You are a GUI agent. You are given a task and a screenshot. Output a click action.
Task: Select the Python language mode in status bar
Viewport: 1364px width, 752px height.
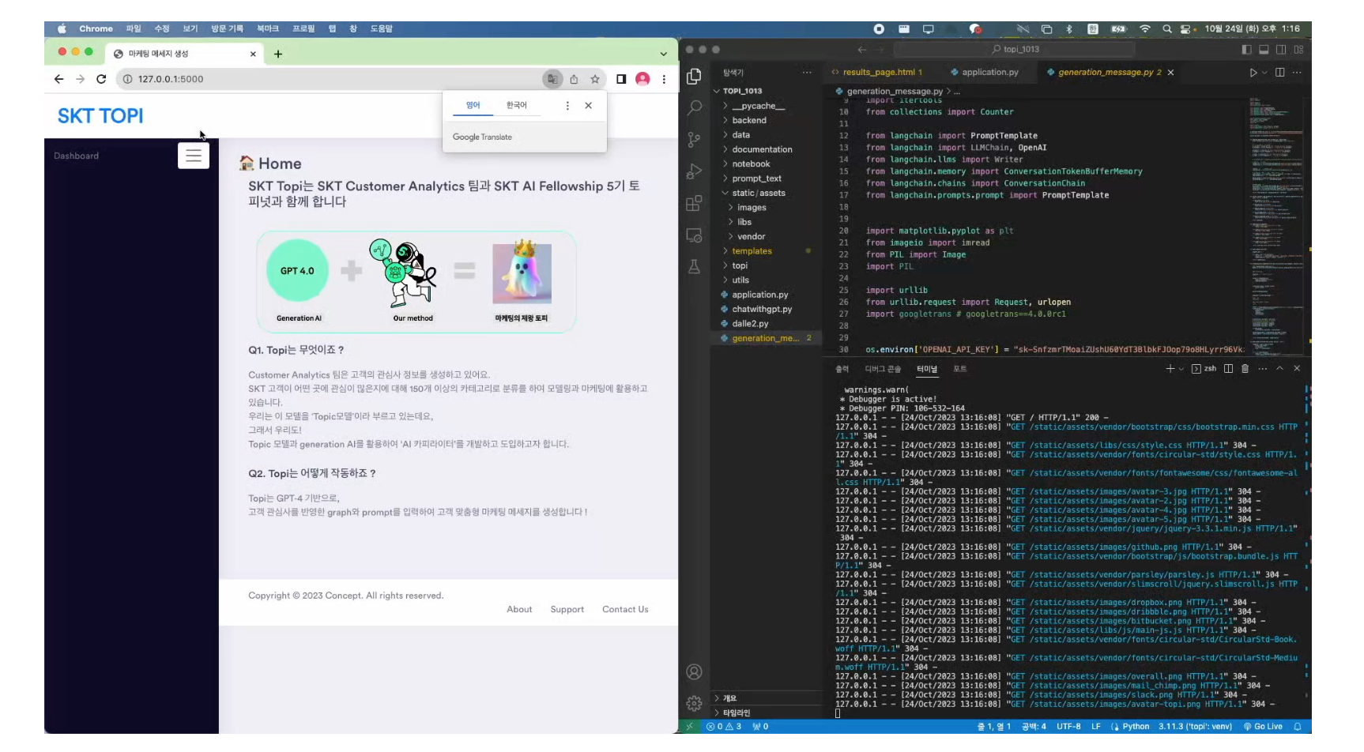click(x=1136, y=727)
